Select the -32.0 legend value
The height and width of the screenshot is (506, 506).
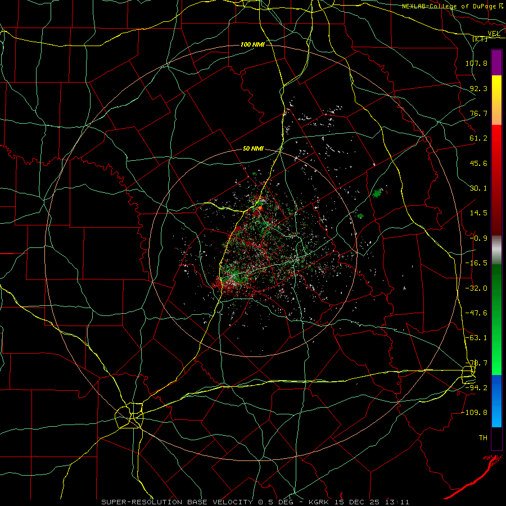coord(476,288)
